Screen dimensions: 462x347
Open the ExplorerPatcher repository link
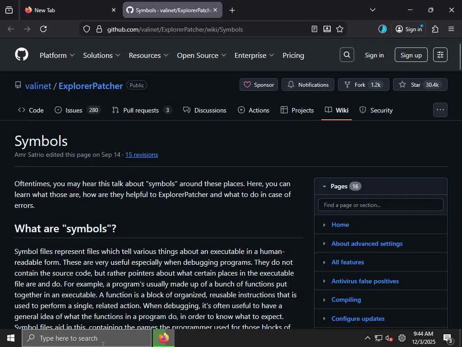click(x=90, y=86)
